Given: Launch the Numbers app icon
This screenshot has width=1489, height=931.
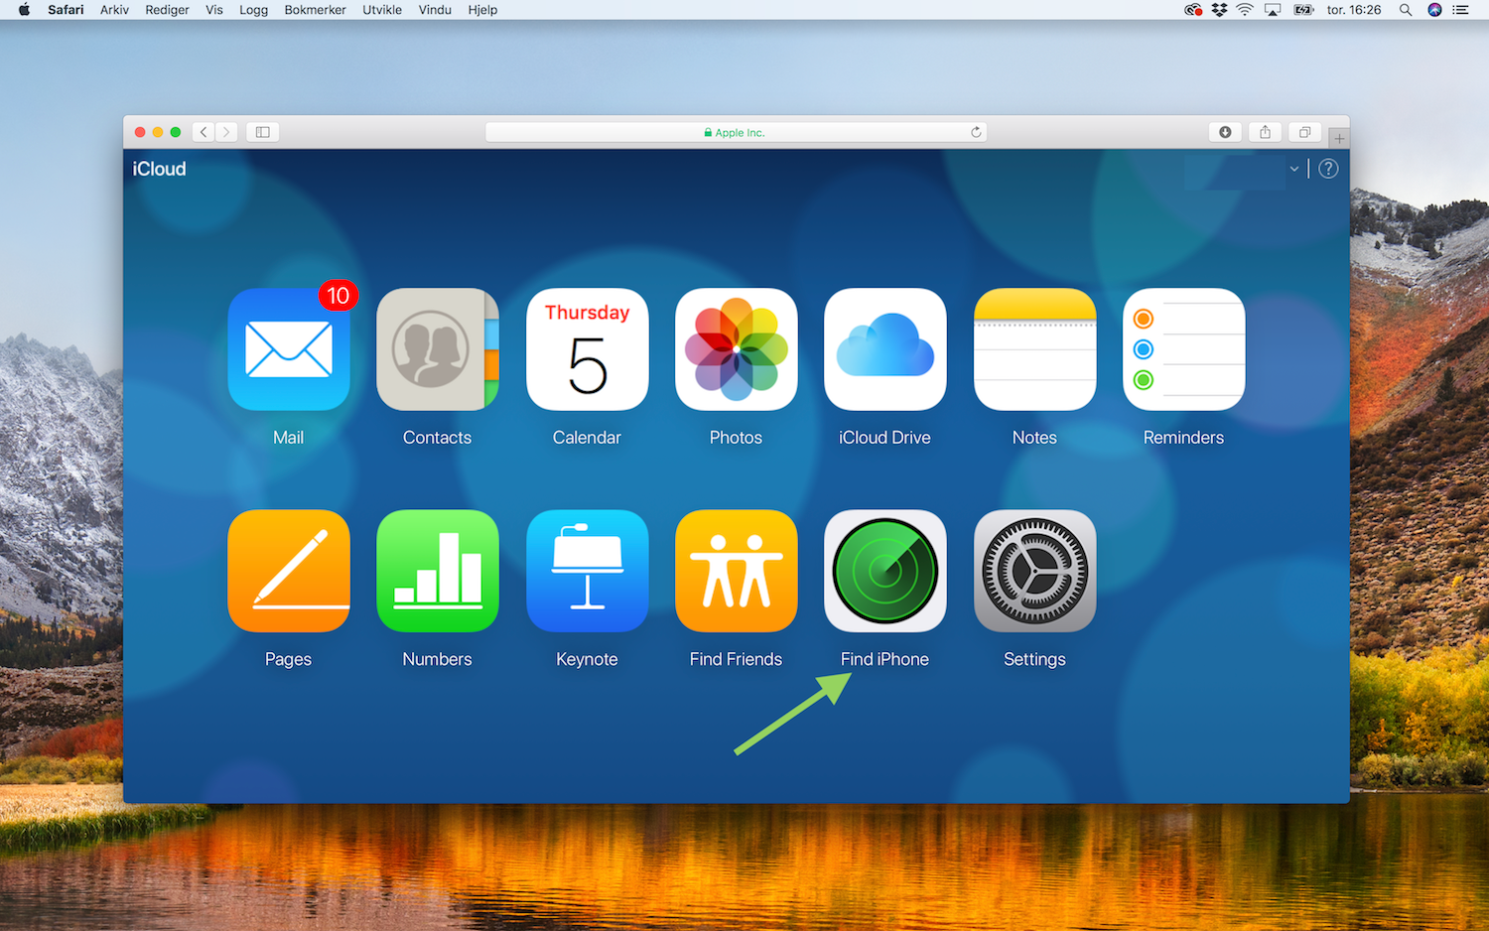Looking at the screenshot, I should pos(438,571).
